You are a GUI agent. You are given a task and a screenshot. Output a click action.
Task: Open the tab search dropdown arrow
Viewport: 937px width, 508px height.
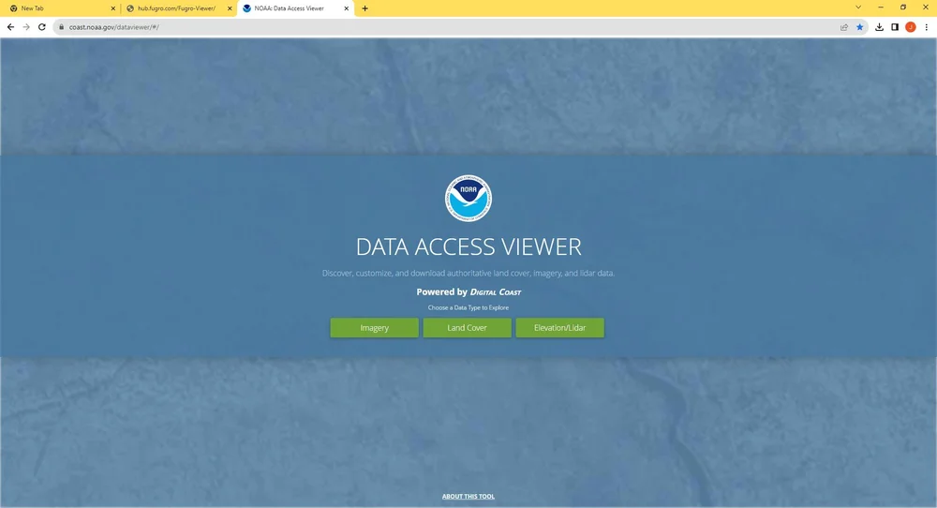(858, 7)
